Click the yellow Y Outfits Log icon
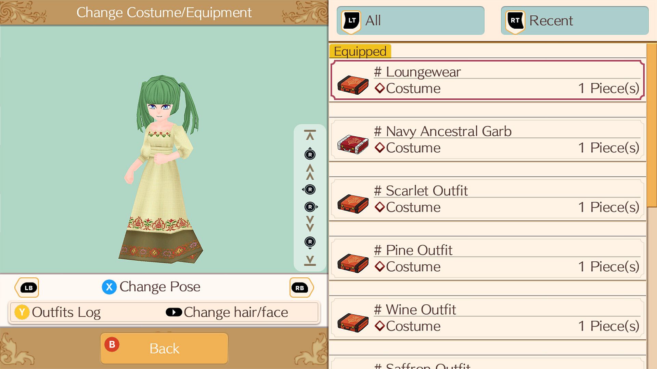This screenshot has width=657, height=369. [x=22, y=312]
